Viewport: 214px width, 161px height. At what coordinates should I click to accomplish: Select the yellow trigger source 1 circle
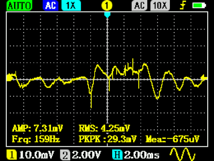pyautogui.click(x=107, y=6)
